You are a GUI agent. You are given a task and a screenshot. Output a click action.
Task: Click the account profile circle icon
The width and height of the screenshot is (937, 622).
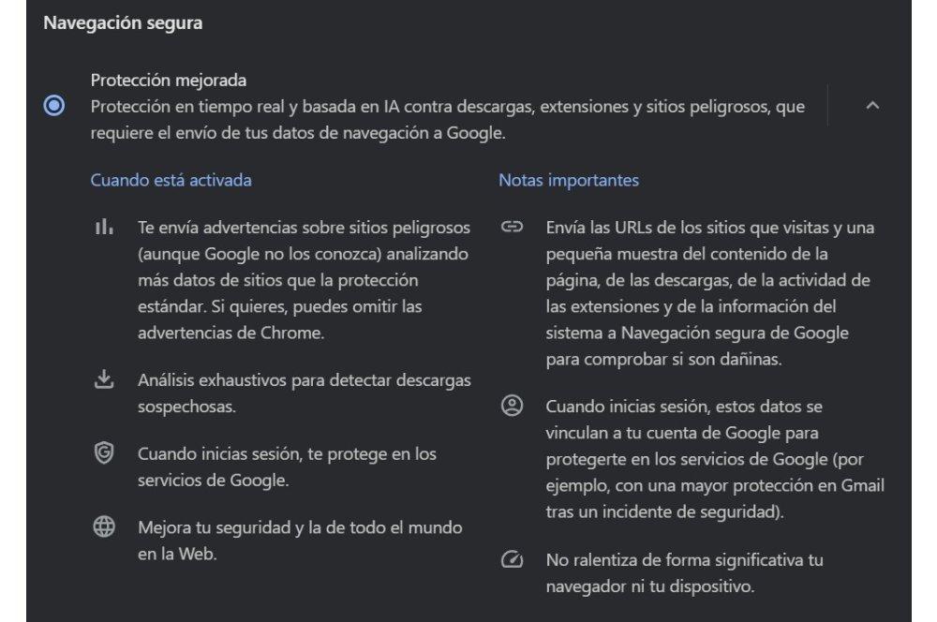[x=512, y=407]
